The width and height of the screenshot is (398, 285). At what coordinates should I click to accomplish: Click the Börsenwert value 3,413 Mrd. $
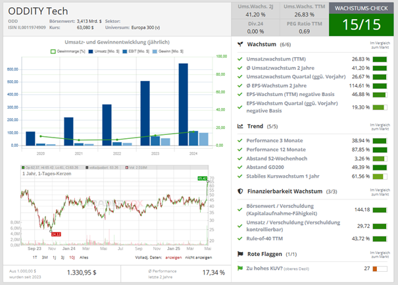pyautogui.click(x=89, y=21)
